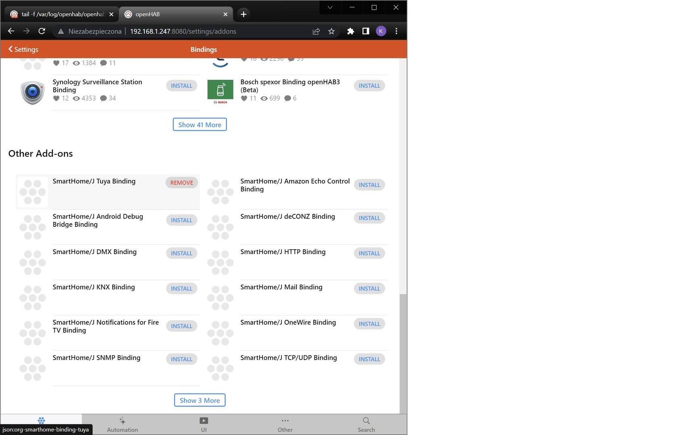Click the page vertical scrollbar thumb
Image resolution: width=683 pixels, height=435 pixels.
[x=403, y=354]
